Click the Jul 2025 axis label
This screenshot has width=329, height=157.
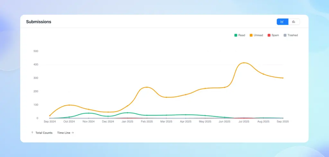(x=244, y=122)
